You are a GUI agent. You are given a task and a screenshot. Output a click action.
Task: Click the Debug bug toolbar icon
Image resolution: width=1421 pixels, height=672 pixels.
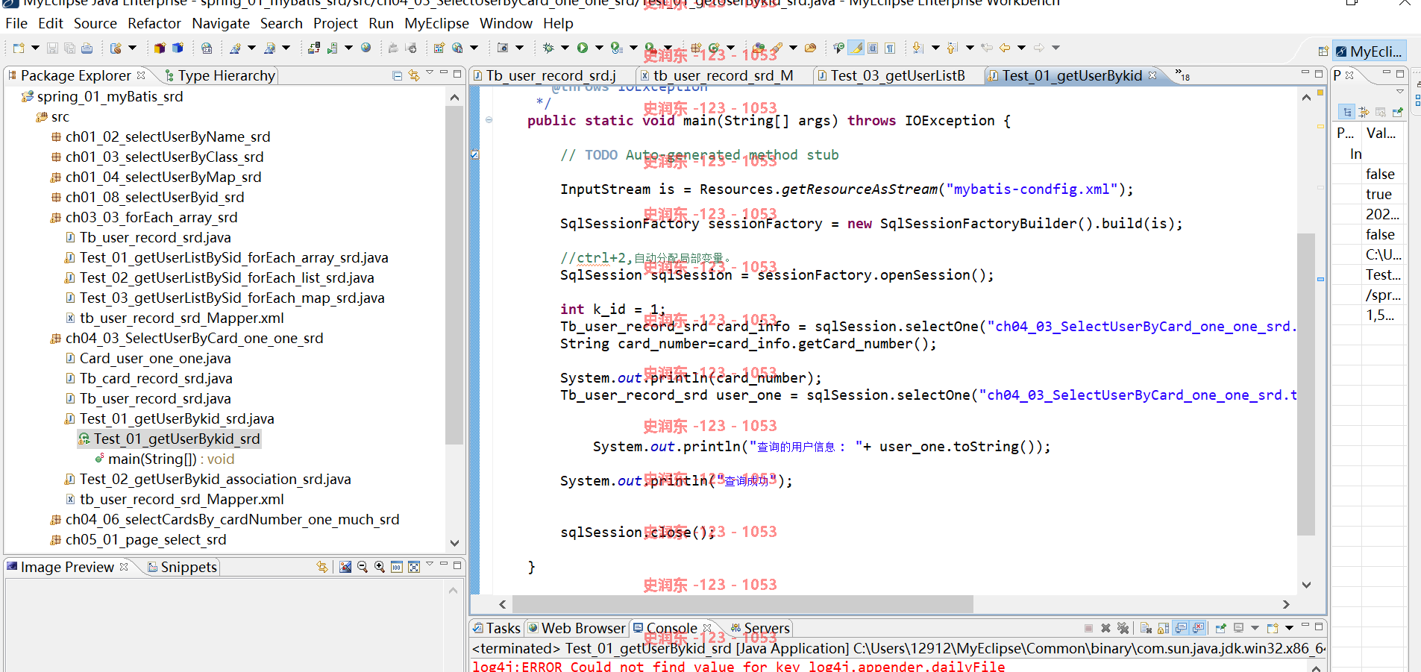click(549, 48)
